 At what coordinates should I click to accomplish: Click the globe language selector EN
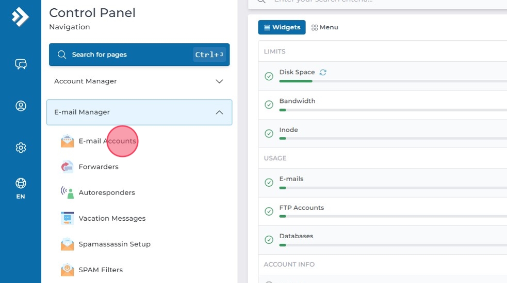pyautogui.click(x=21, y=188)
